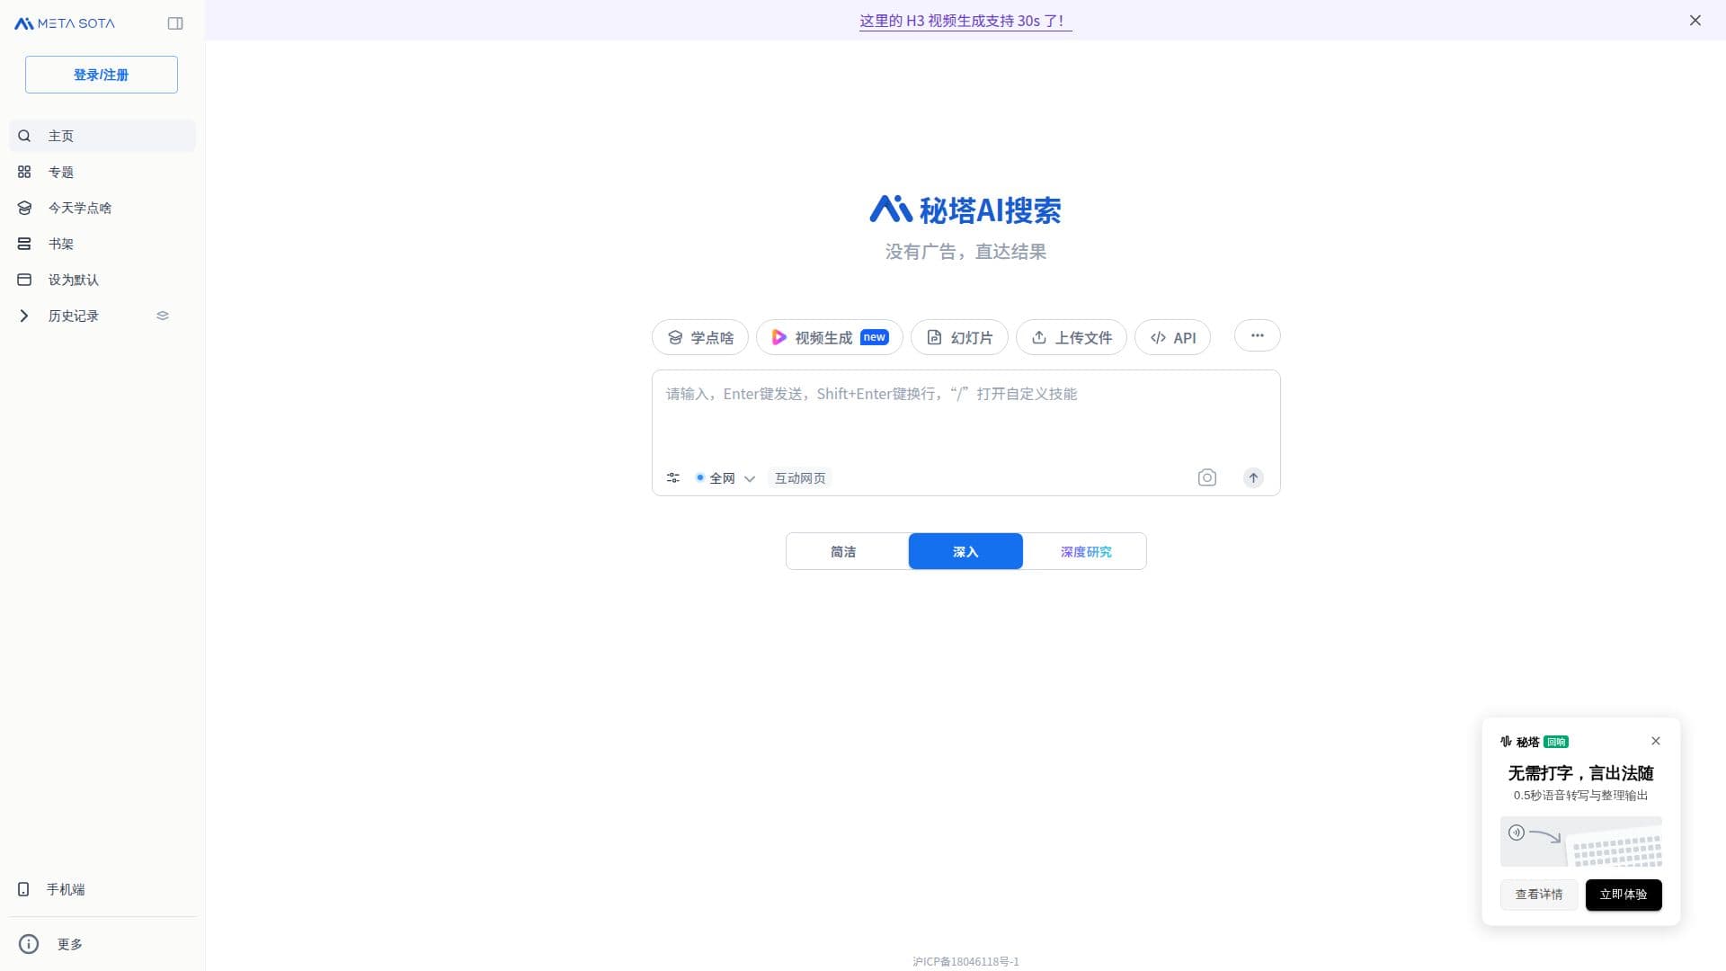Open 视频生成 new feature
Image resolution: width=1726 pixels, height=971 pixels.
(x=830, y=337)
